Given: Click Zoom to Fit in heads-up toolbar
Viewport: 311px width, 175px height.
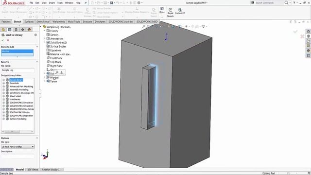Looking at the screenshot, I should [x=144, y=26].
